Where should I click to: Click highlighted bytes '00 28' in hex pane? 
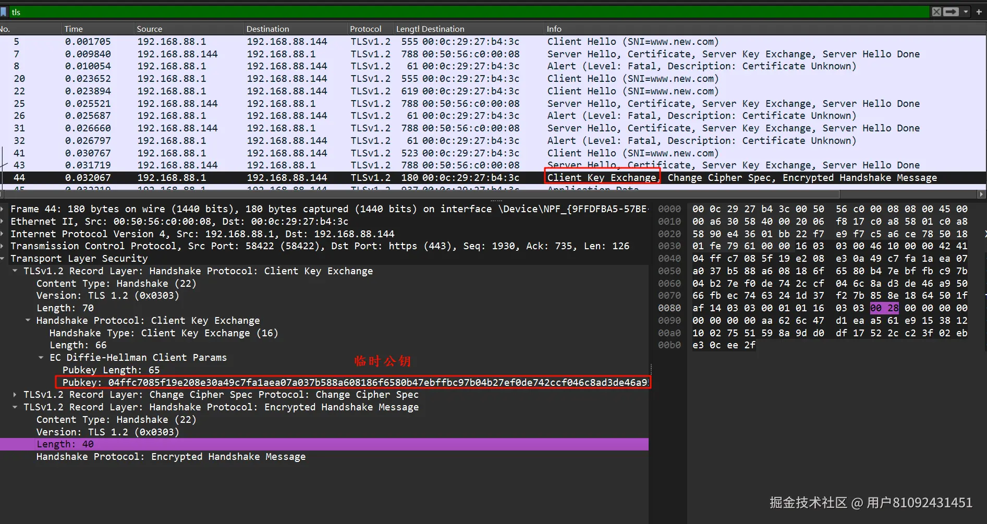(x=884, y=308)
